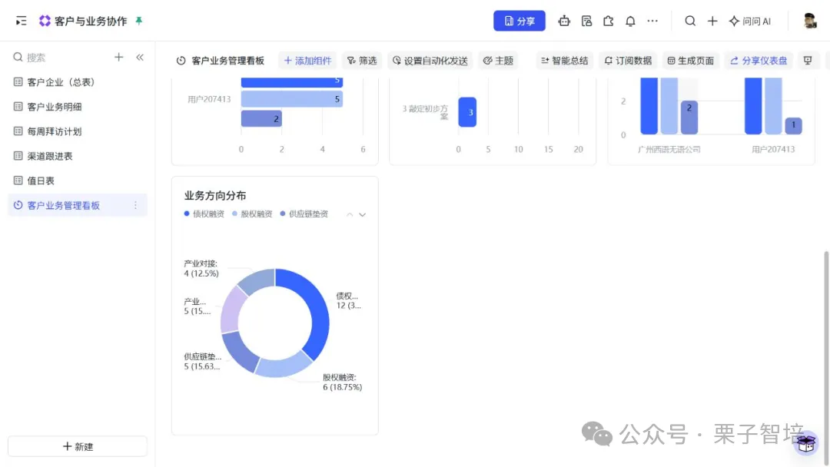
Task: Open 客户企业（总表）table
Action: 78,82
